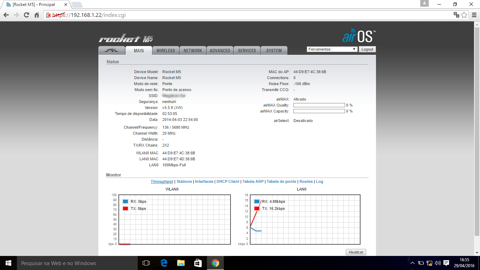
Task: Open the DHCP Client link
Action: click(228, 181)
